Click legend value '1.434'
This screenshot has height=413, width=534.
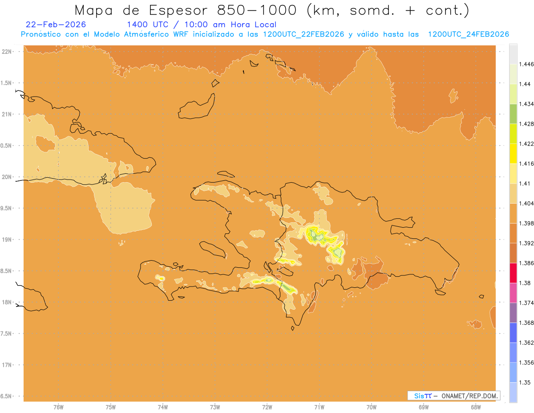point(526,104)
